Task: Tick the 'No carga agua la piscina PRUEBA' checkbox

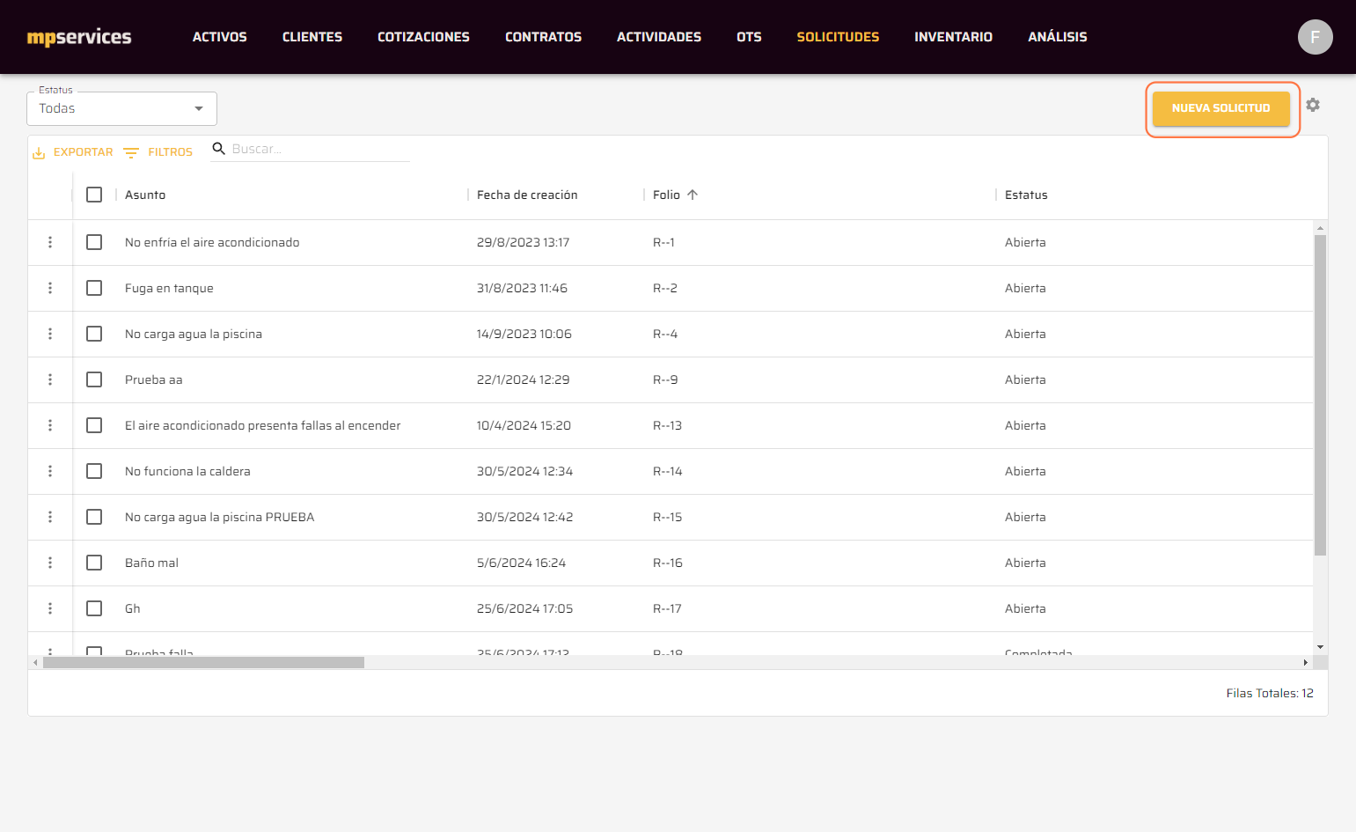Action: [x=94, y=517]
